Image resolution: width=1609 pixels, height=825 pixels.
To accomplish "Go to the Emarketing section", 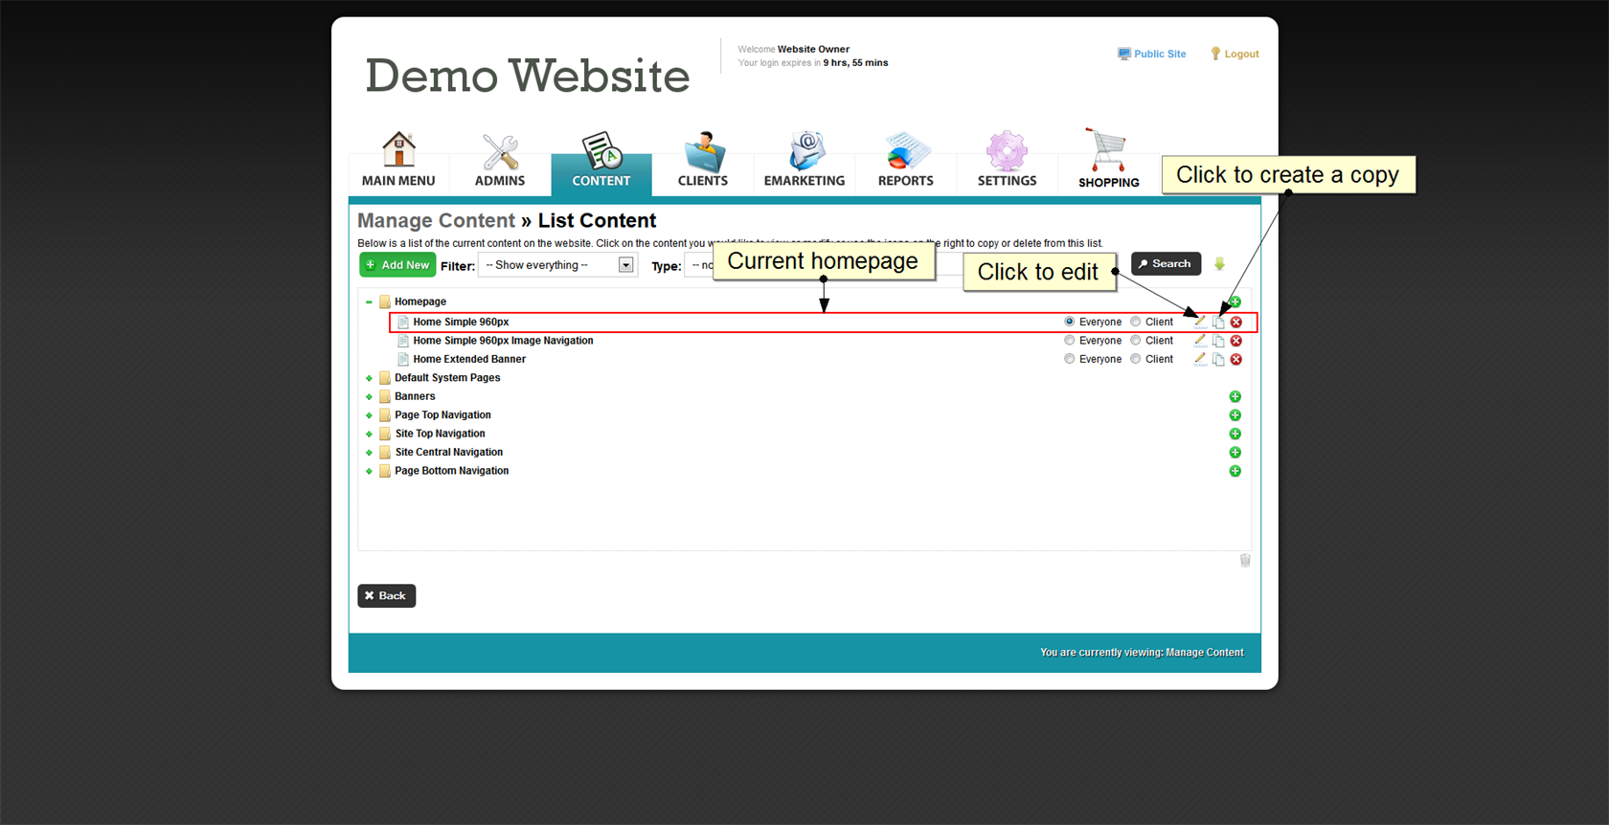I will pyautogui.click(x=804, y=161).
